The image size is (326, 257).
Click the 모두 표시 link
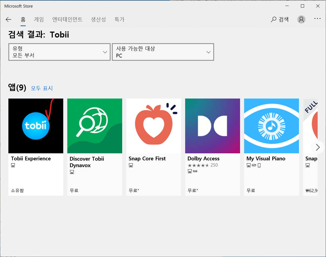[42, 88]
